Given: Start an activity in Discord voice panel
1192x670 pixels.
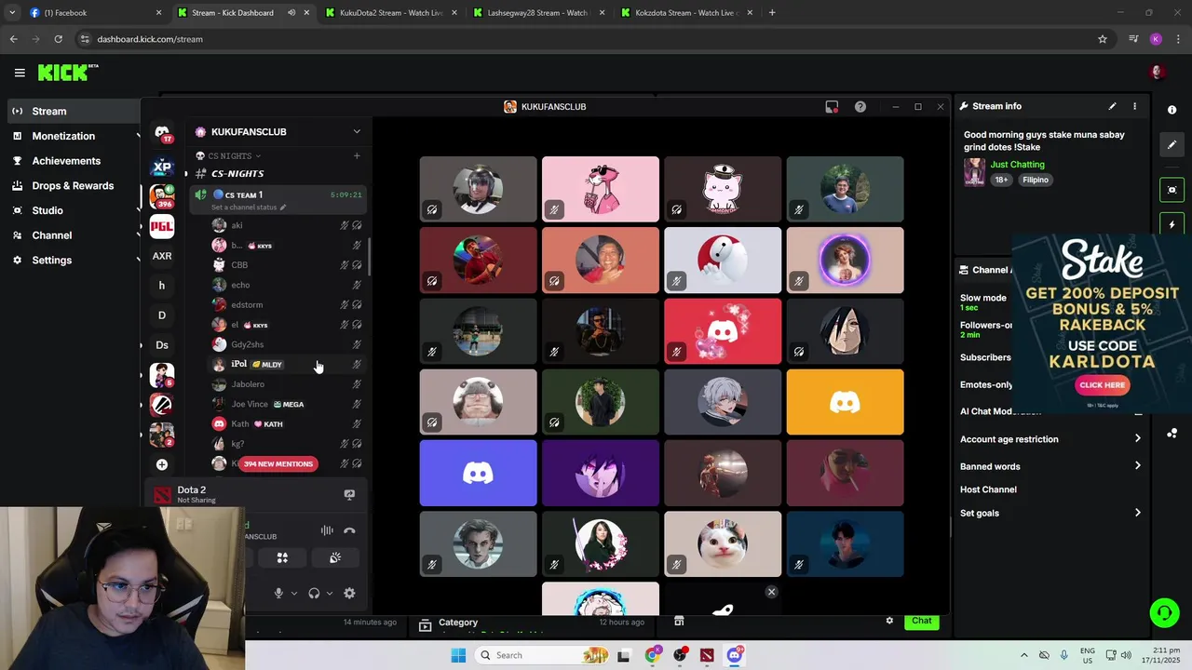Looking at the screenshot, I should tap(282, 557).
